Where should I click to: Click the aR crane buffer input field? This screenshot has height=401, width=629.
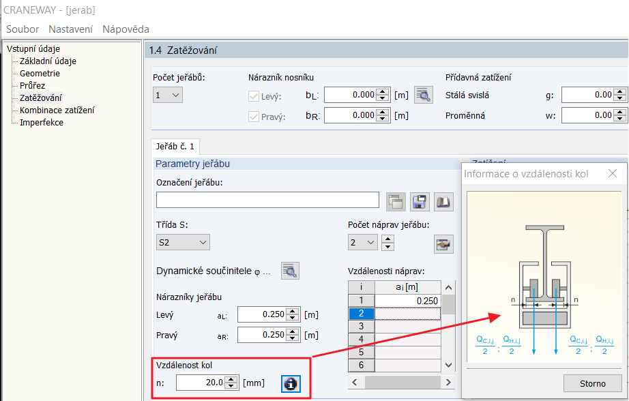tap(262, 335)
